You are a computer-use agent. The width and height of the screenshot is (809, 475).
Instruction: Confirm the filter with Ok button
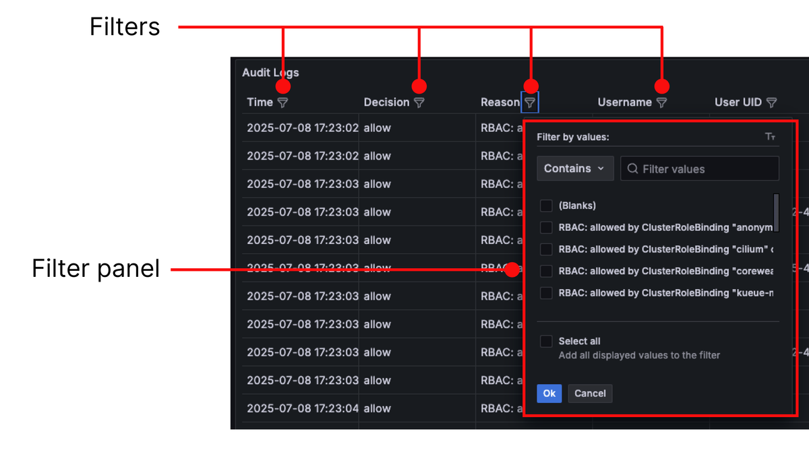point(549,393)
